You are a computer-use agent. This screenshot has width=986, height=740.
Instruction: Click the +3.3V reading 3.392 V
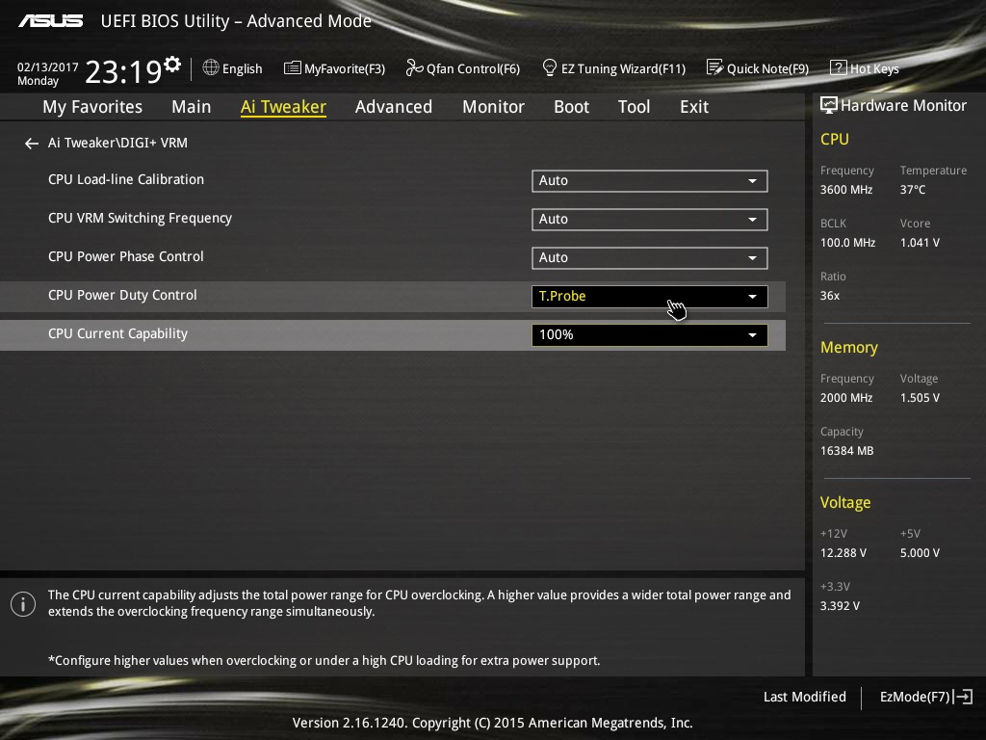840,605
